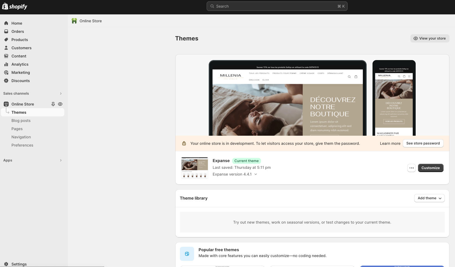Open Orders inbox icon in sidebar
Image resolution: width=455 pixels, height=267 pixels.
(x=6, y=31)
